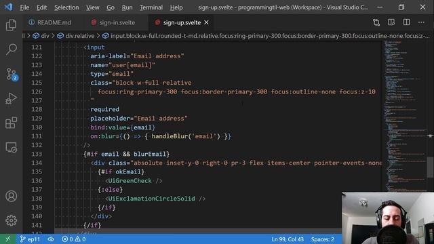Click the ep11 git branch indicator
The width and height of the screenshot is (434, 244).
[30, 239]
